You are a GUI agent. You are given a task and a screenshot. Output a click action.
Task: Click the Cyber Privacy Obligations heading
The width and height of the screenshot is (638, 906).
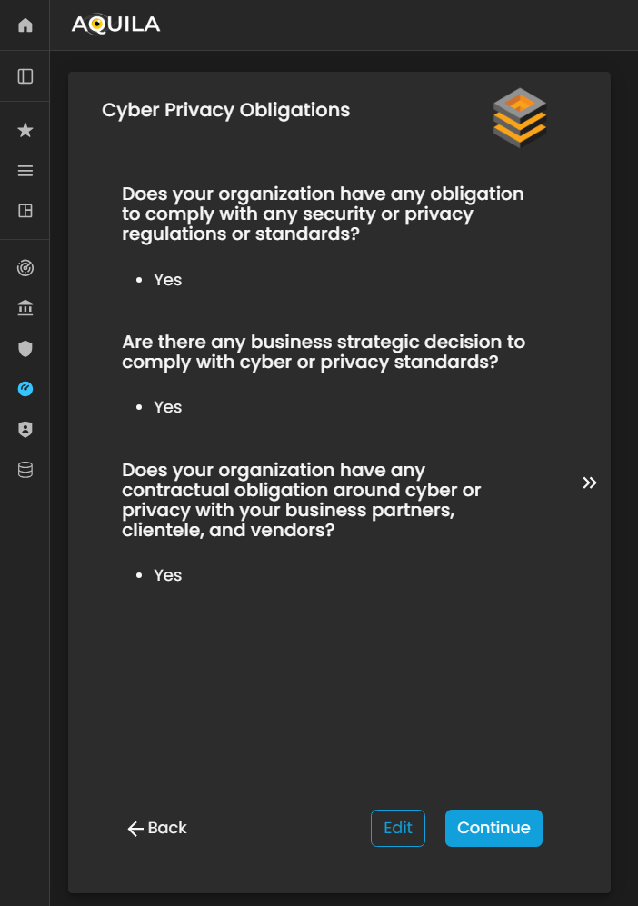[225, 110]
